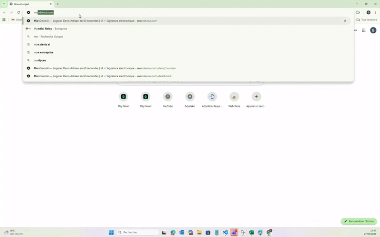Open a new tab with plus button
Screen dimensions: 380x237
point(57,4)
